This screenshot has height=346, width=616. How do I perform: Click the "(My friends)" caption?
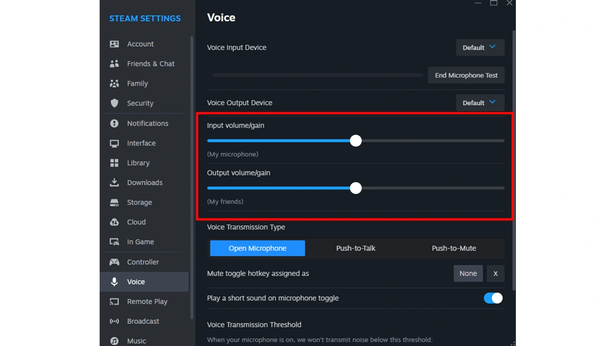click(x=225, y=201)
